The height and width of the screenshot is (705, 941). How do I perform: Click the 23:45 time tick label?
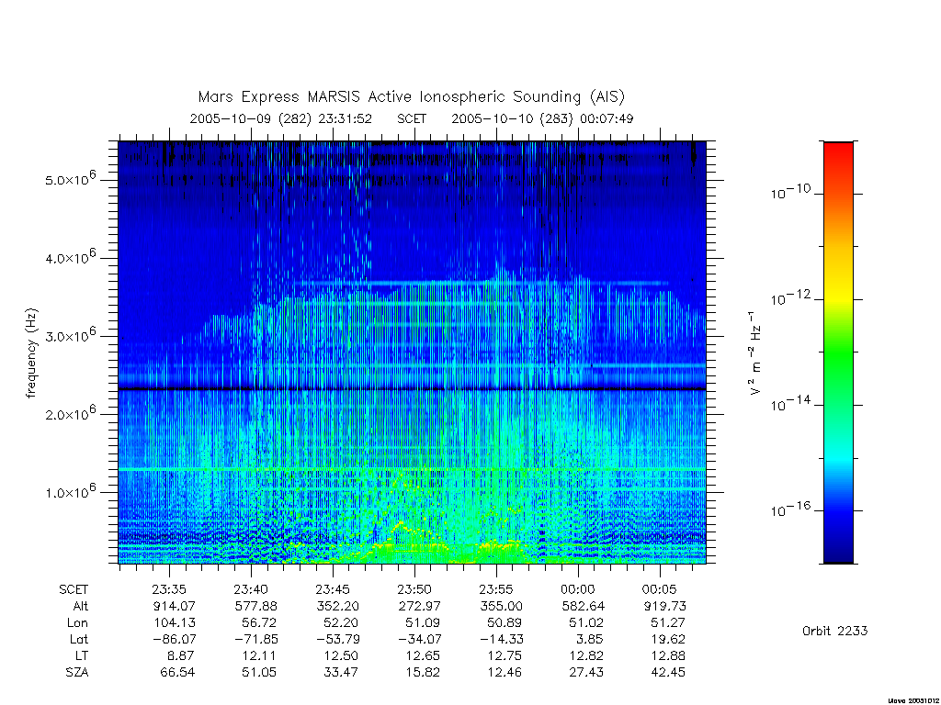[333, 589]
